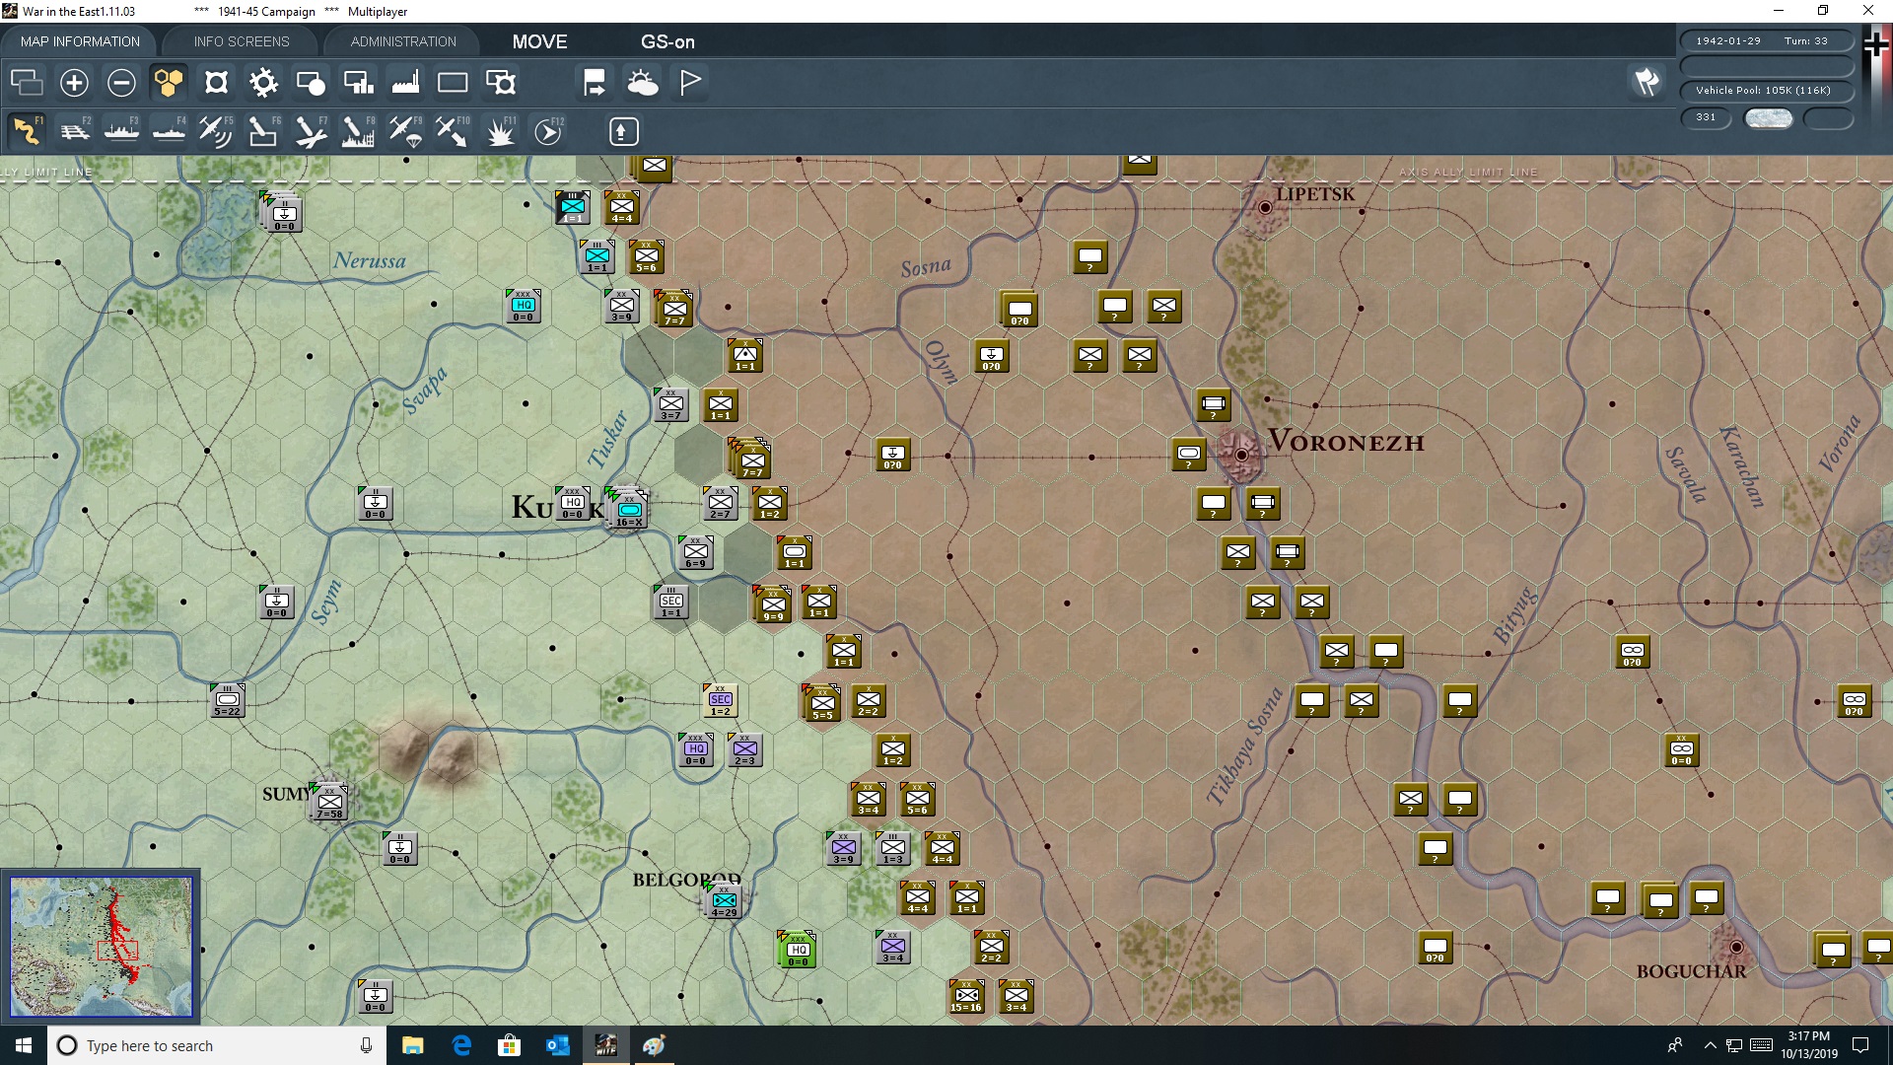Select the F9 airborne drop mode icon
Screen dimensions: 1893x1065
(404, 130)
